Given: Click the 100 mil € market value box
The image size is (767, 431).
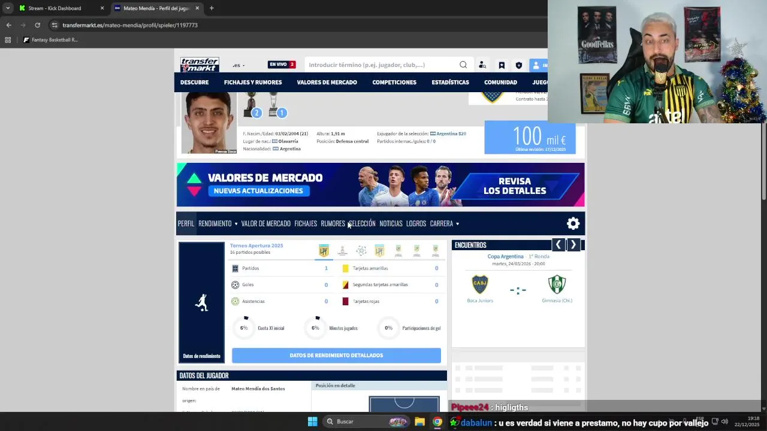Looking at the screenshot, I should [530, 137].
